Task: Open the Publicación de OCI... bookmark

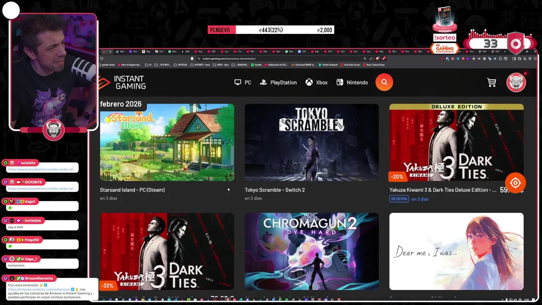Action: [276, 65]
